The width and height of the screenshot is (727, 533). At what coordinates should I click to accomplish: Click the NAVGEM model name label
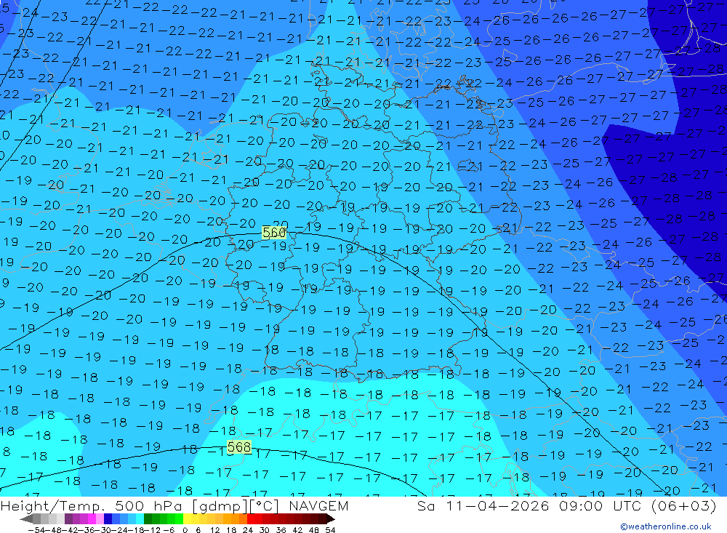tap(318, 505)
